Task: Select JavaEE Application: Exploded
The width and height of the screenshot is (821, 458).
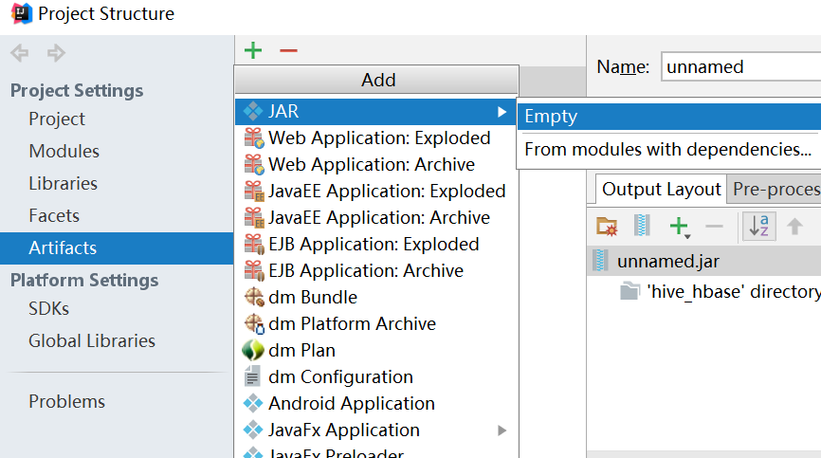Action: point(375,191)
